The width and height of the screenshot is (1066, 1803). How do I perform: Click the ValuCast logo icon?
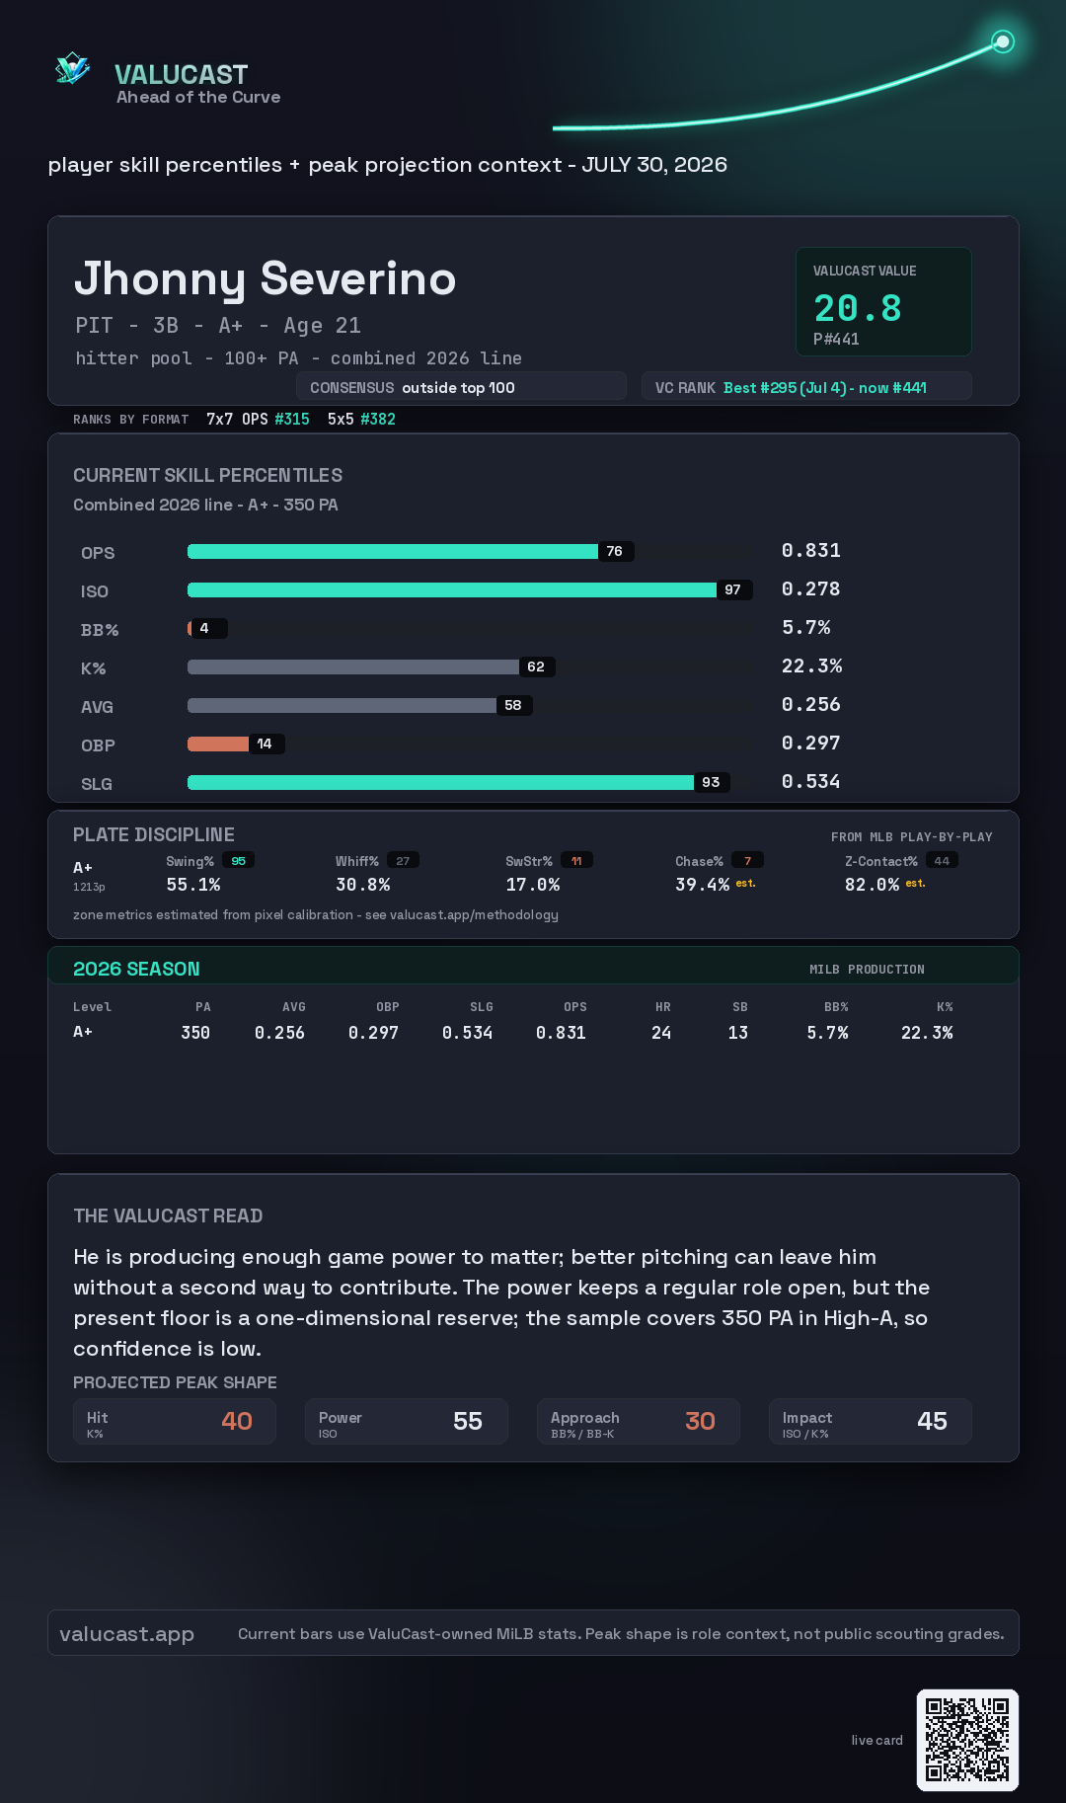[72, 69]
